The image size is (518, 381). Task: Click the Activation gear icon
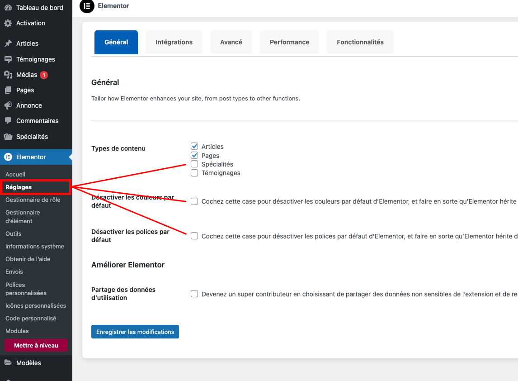tap(8, 23)
